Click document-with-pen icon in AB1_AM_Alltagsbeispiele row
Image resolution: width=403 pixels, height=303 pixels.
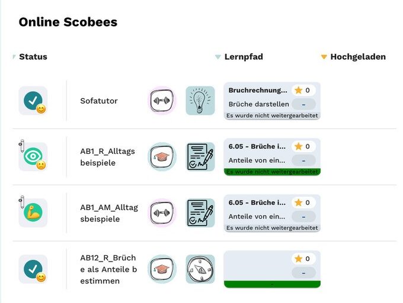tap(200, 213)
